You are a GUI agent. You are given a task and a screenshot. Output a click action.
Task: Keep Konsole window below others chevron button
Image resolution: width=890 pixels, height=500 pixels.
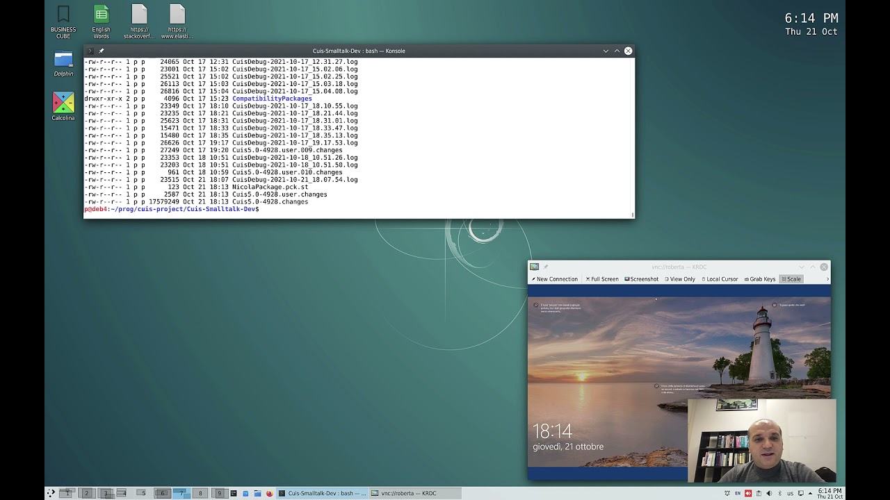coord(606,51)
